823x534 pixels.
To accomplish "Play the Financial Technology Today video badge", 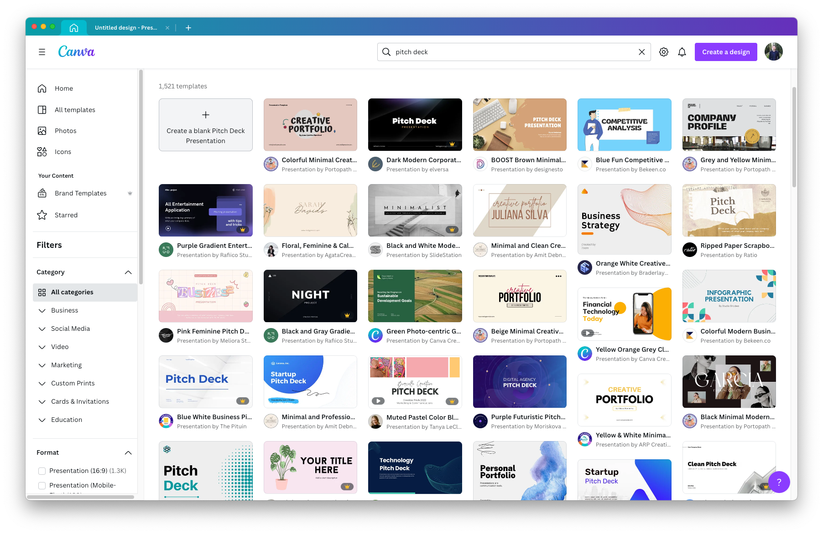I will pos(588,333).
